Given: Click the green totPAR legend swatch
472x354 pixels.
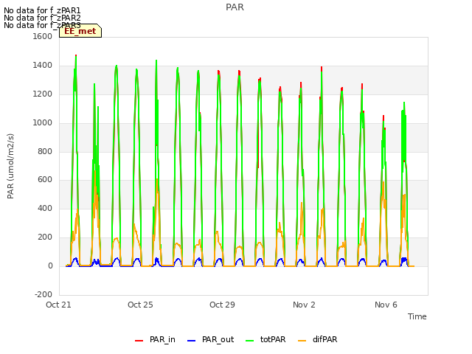Looking at the screenshot, I should (250, 341).
